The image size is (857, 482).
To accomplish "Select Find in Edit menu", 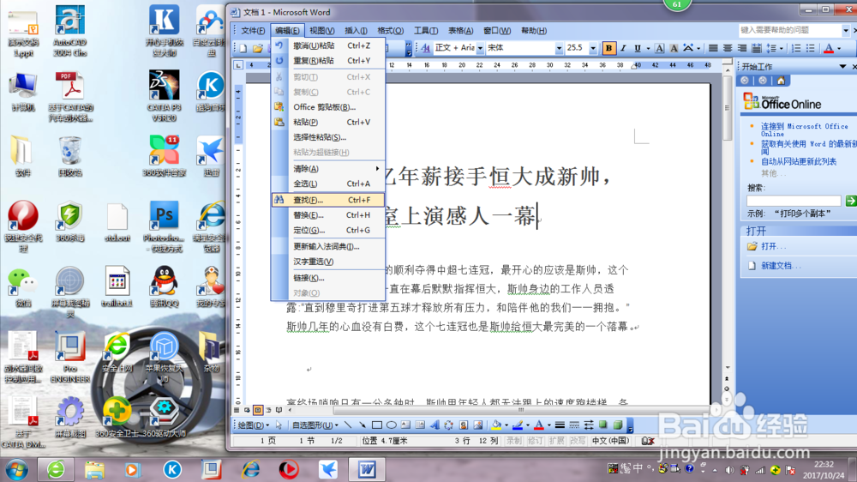I will [328, 200].
